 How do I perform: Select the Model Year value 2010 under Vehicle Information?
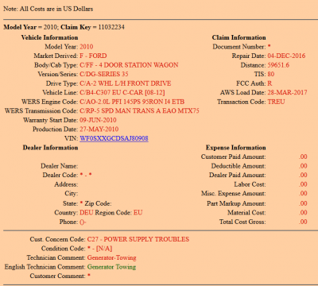click(87, 47)
